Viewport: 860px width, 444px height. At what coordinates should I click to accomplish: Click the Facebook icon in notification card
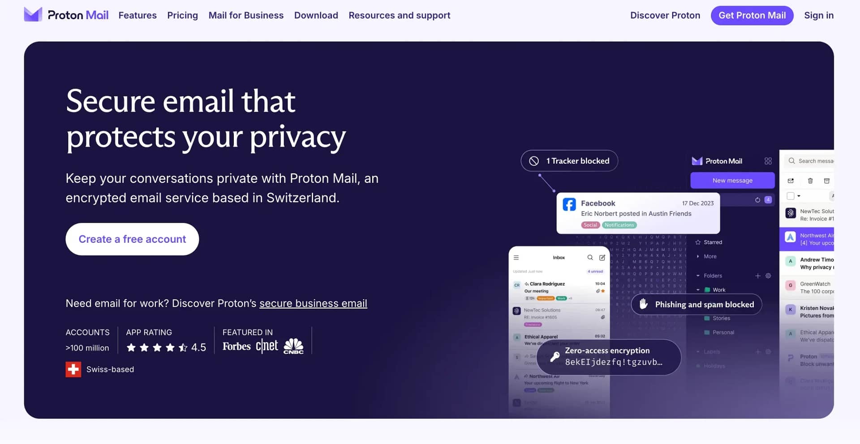569,204
